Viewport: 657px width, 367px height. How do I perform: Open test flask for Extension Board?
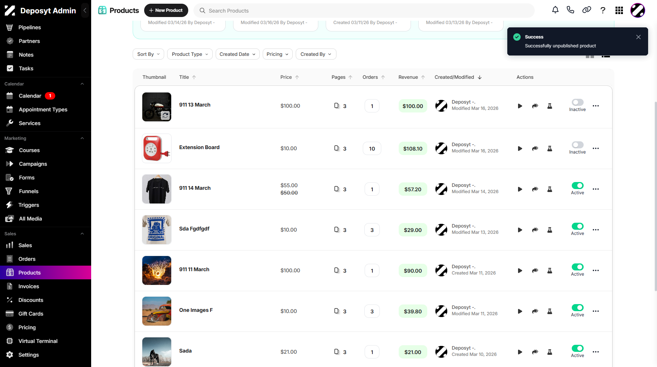tap(550, 148)
